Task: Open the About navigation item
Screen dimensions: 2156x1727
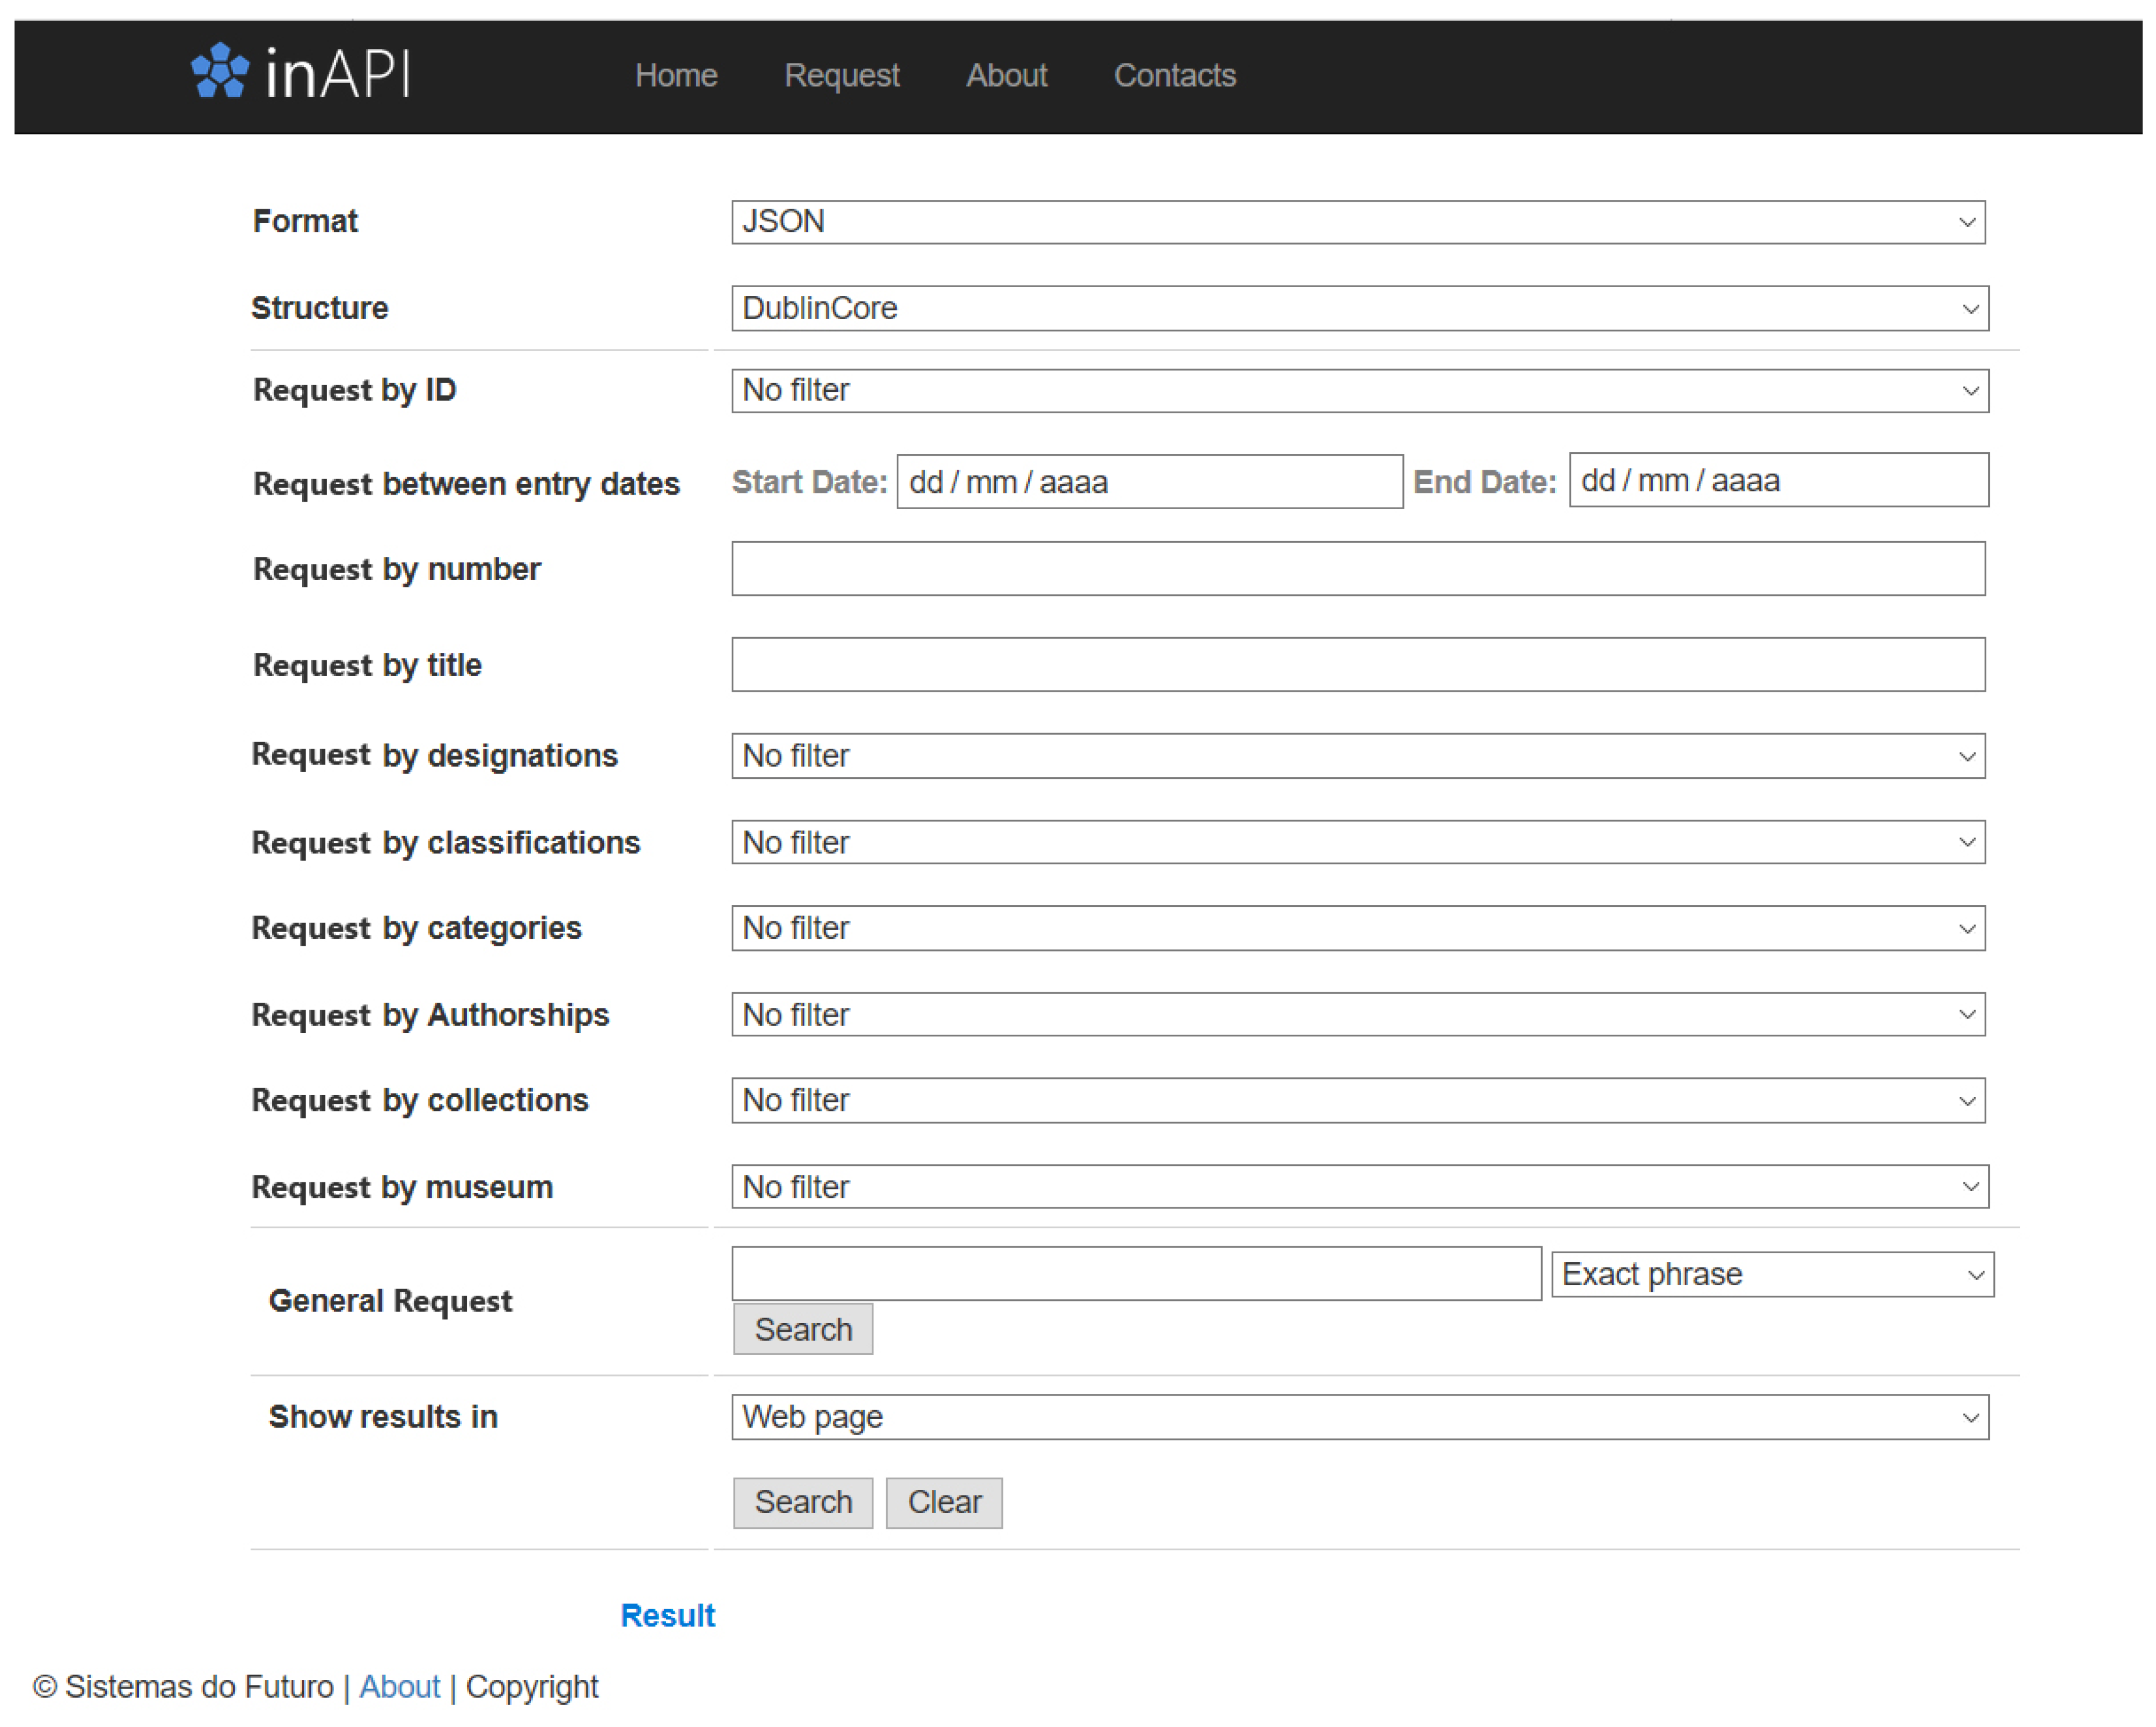Action: click(x=1006, y=75)
